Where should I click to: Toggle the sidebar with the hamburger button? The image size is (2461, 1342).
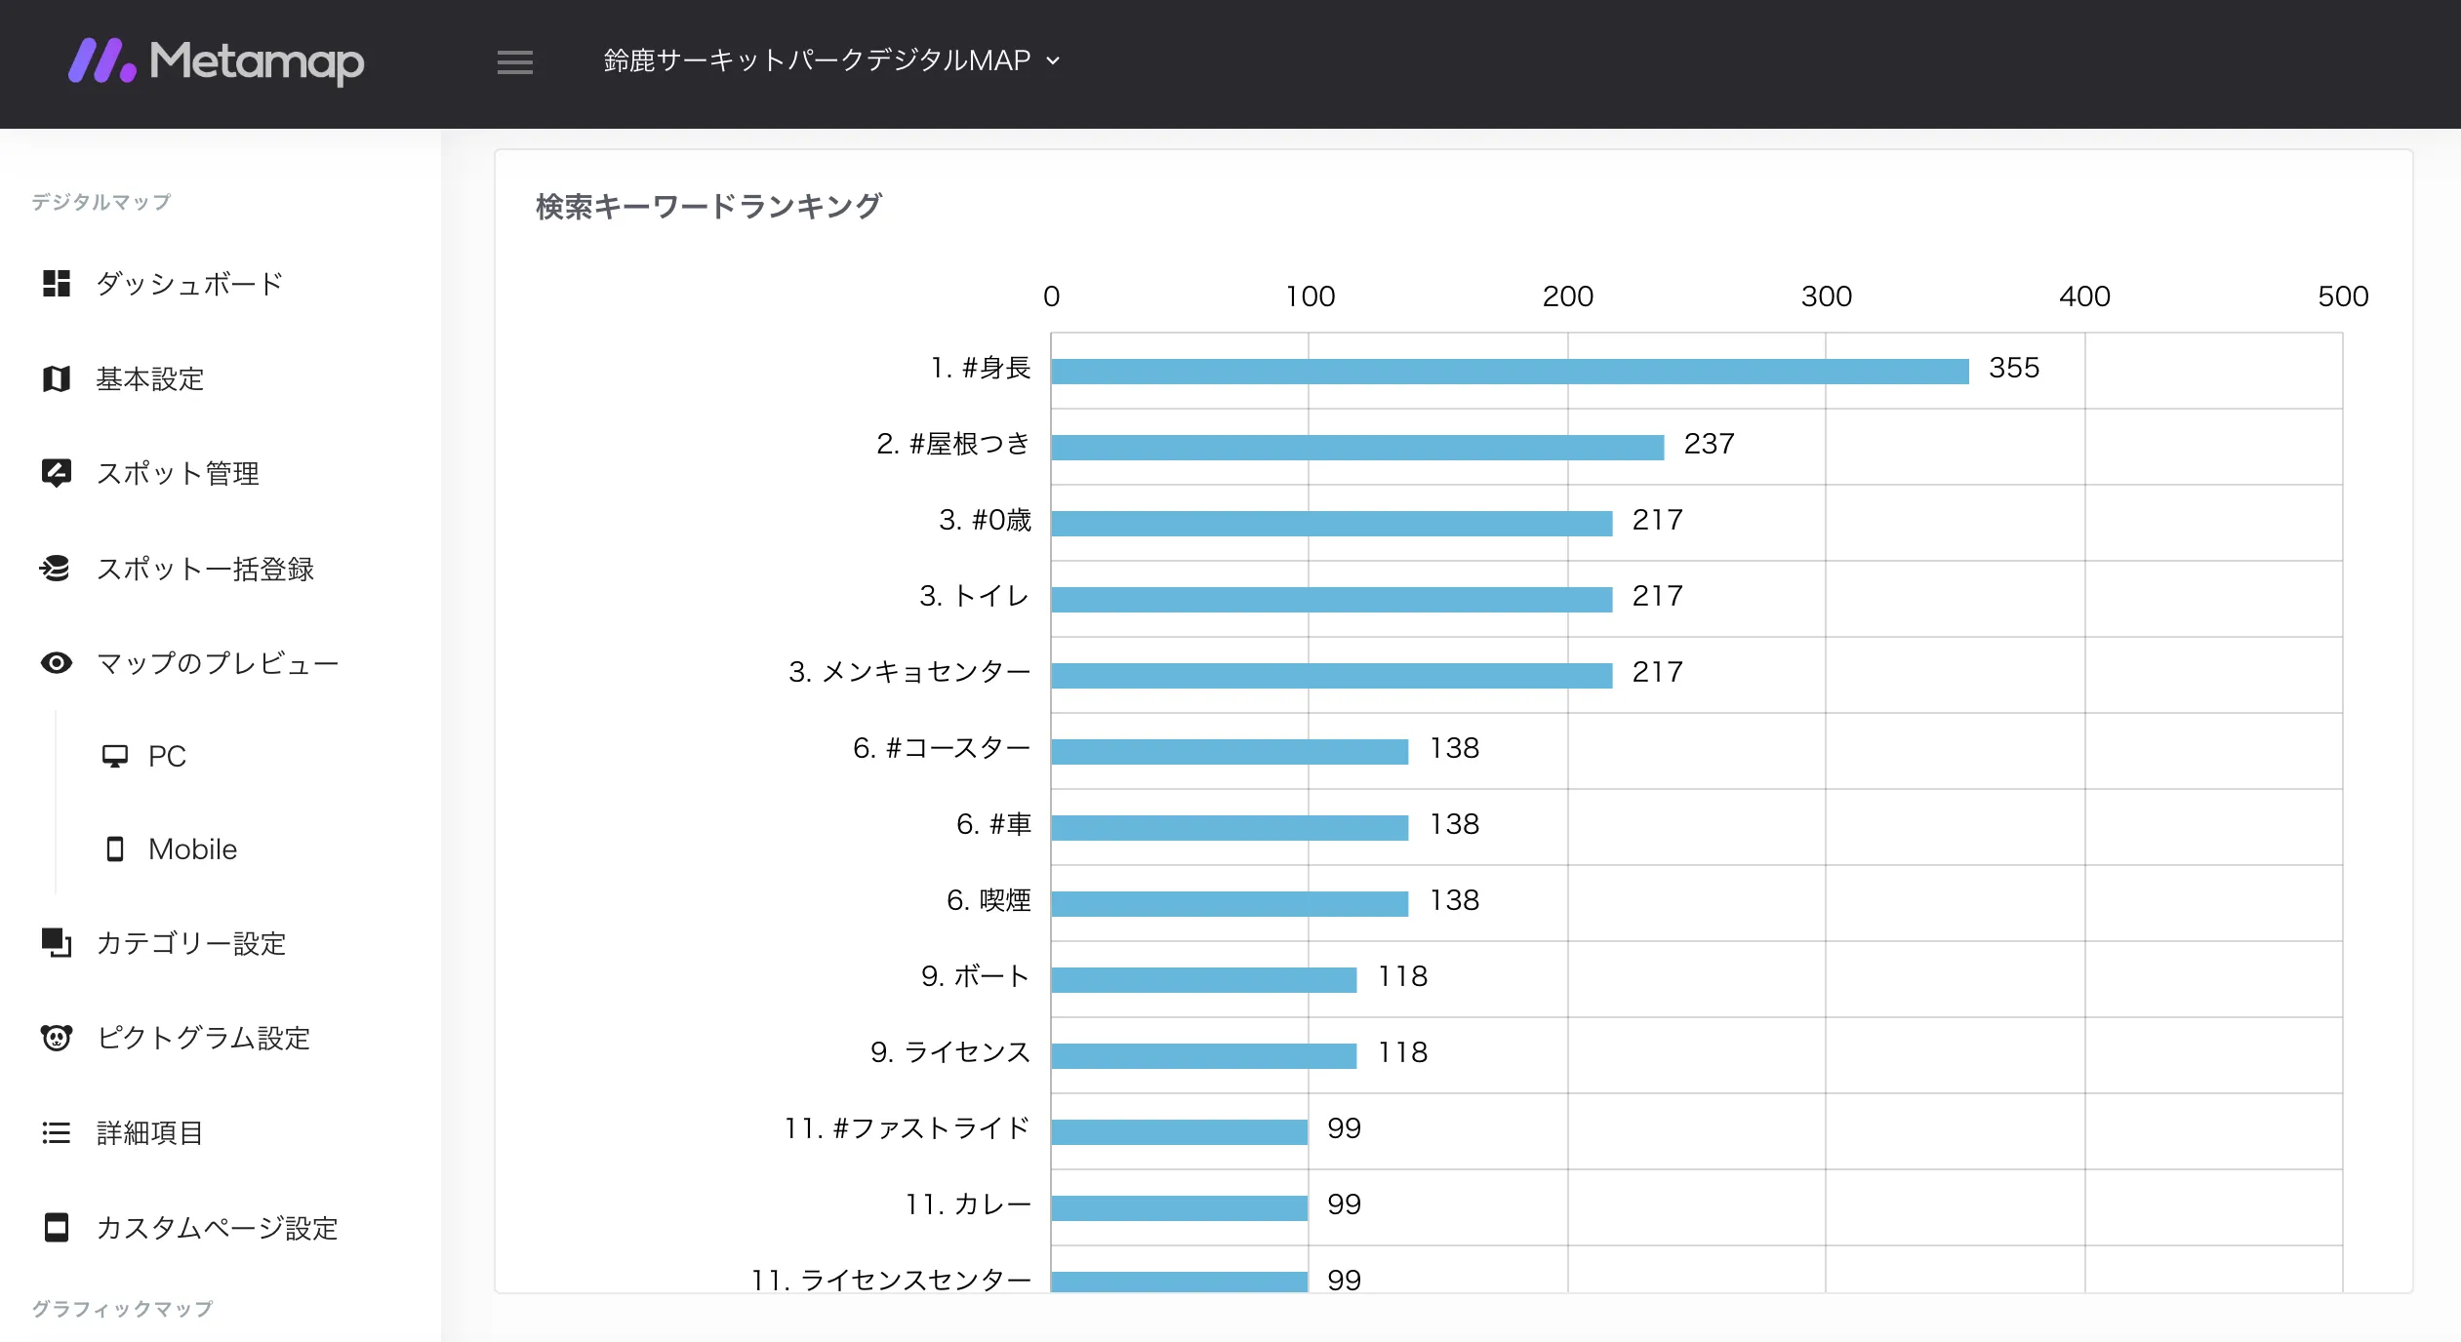click(x=515, y=62)
